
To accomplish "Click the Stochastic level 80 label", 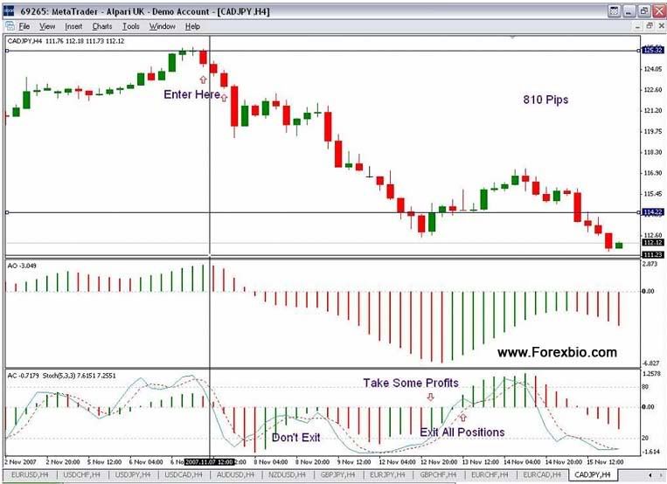I will click(x=645, y=387).
